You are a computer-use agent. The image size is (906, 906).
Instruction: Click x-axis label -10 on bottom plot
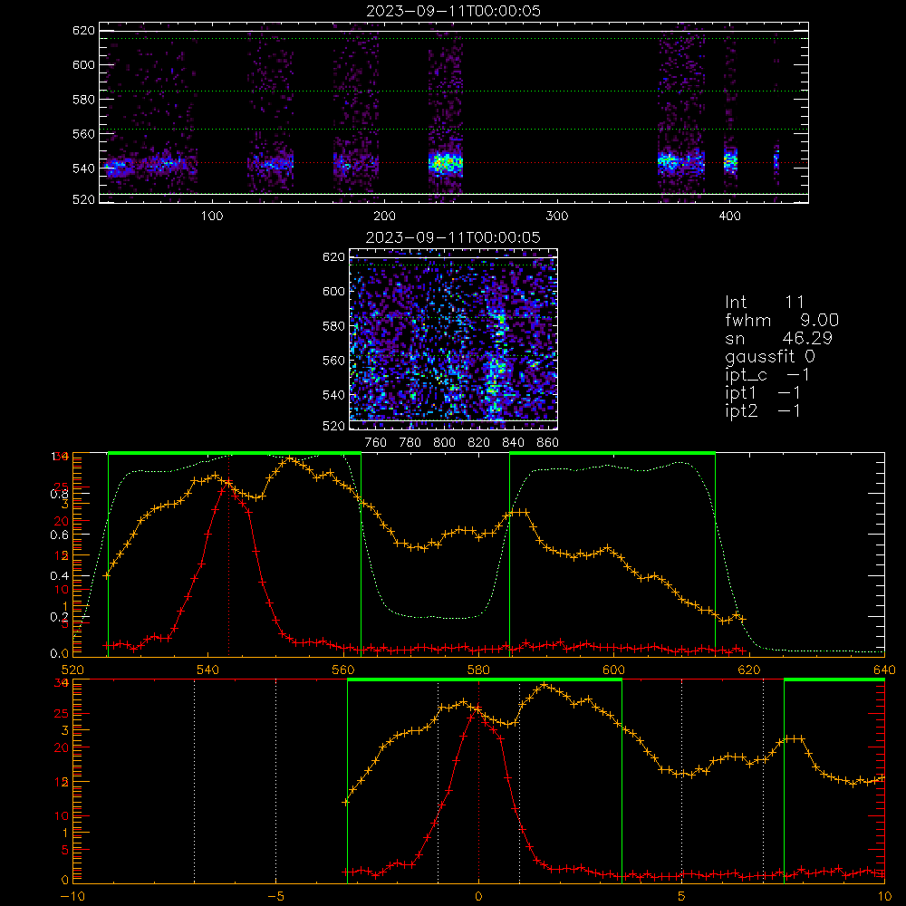coord(72,897)
